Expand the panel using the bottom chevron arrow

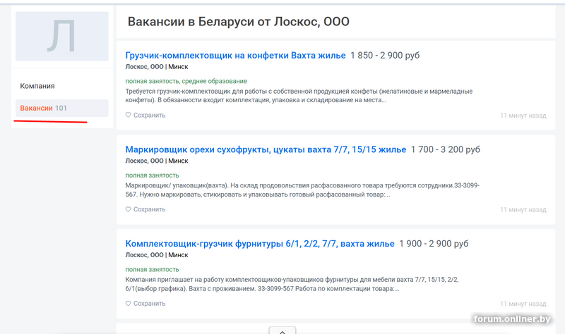click(x=282, y=330)
